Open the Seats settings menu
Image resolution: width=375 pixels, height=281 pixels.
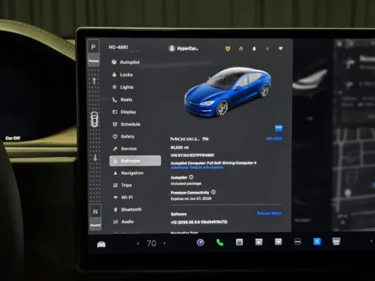coord(122,100)
